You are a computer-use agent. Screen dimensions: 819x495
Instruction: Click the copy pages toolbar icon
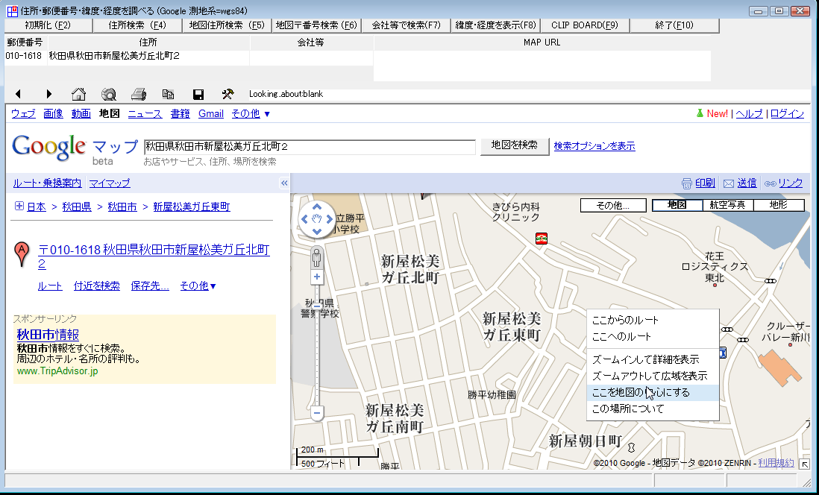168,94
